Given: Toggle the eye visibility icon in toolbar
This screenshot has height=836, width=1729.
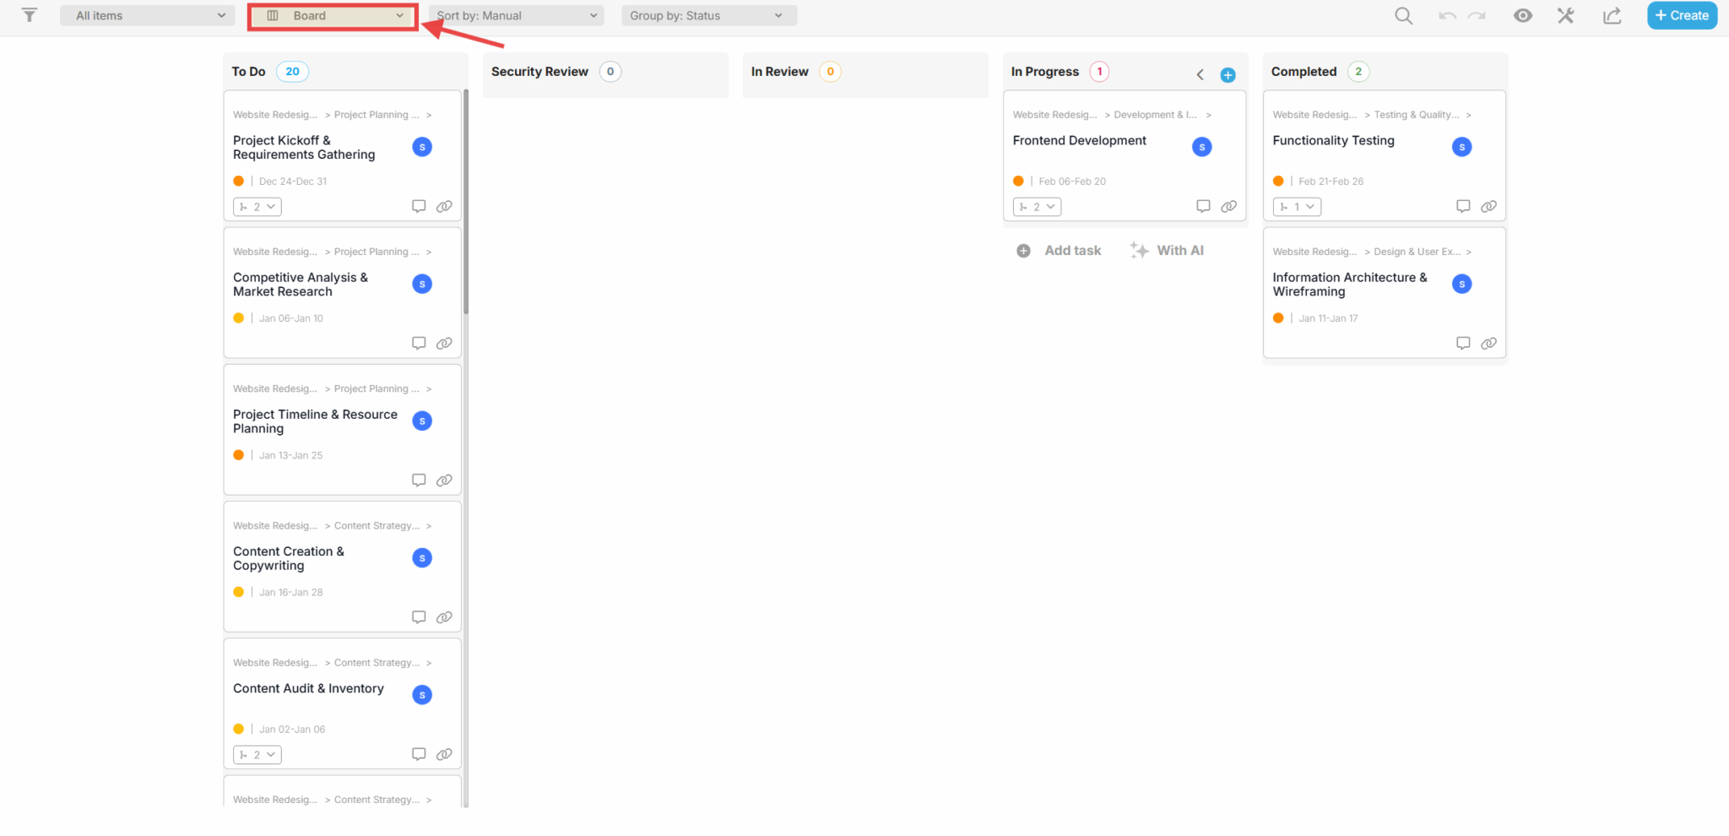Looking at the screenshot, I should coord(1523,15).
